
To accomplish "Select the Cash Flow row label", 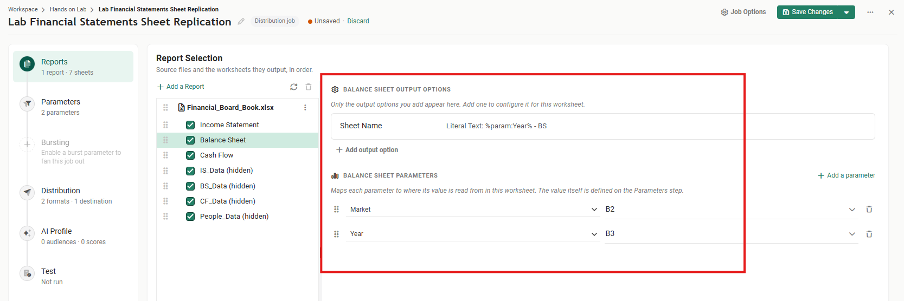I will 216,155.
